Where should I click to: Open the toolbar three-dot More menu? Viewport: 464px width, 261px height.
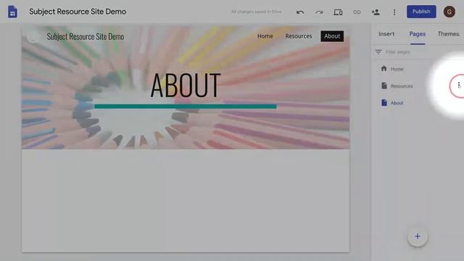[x=394, y=12]
